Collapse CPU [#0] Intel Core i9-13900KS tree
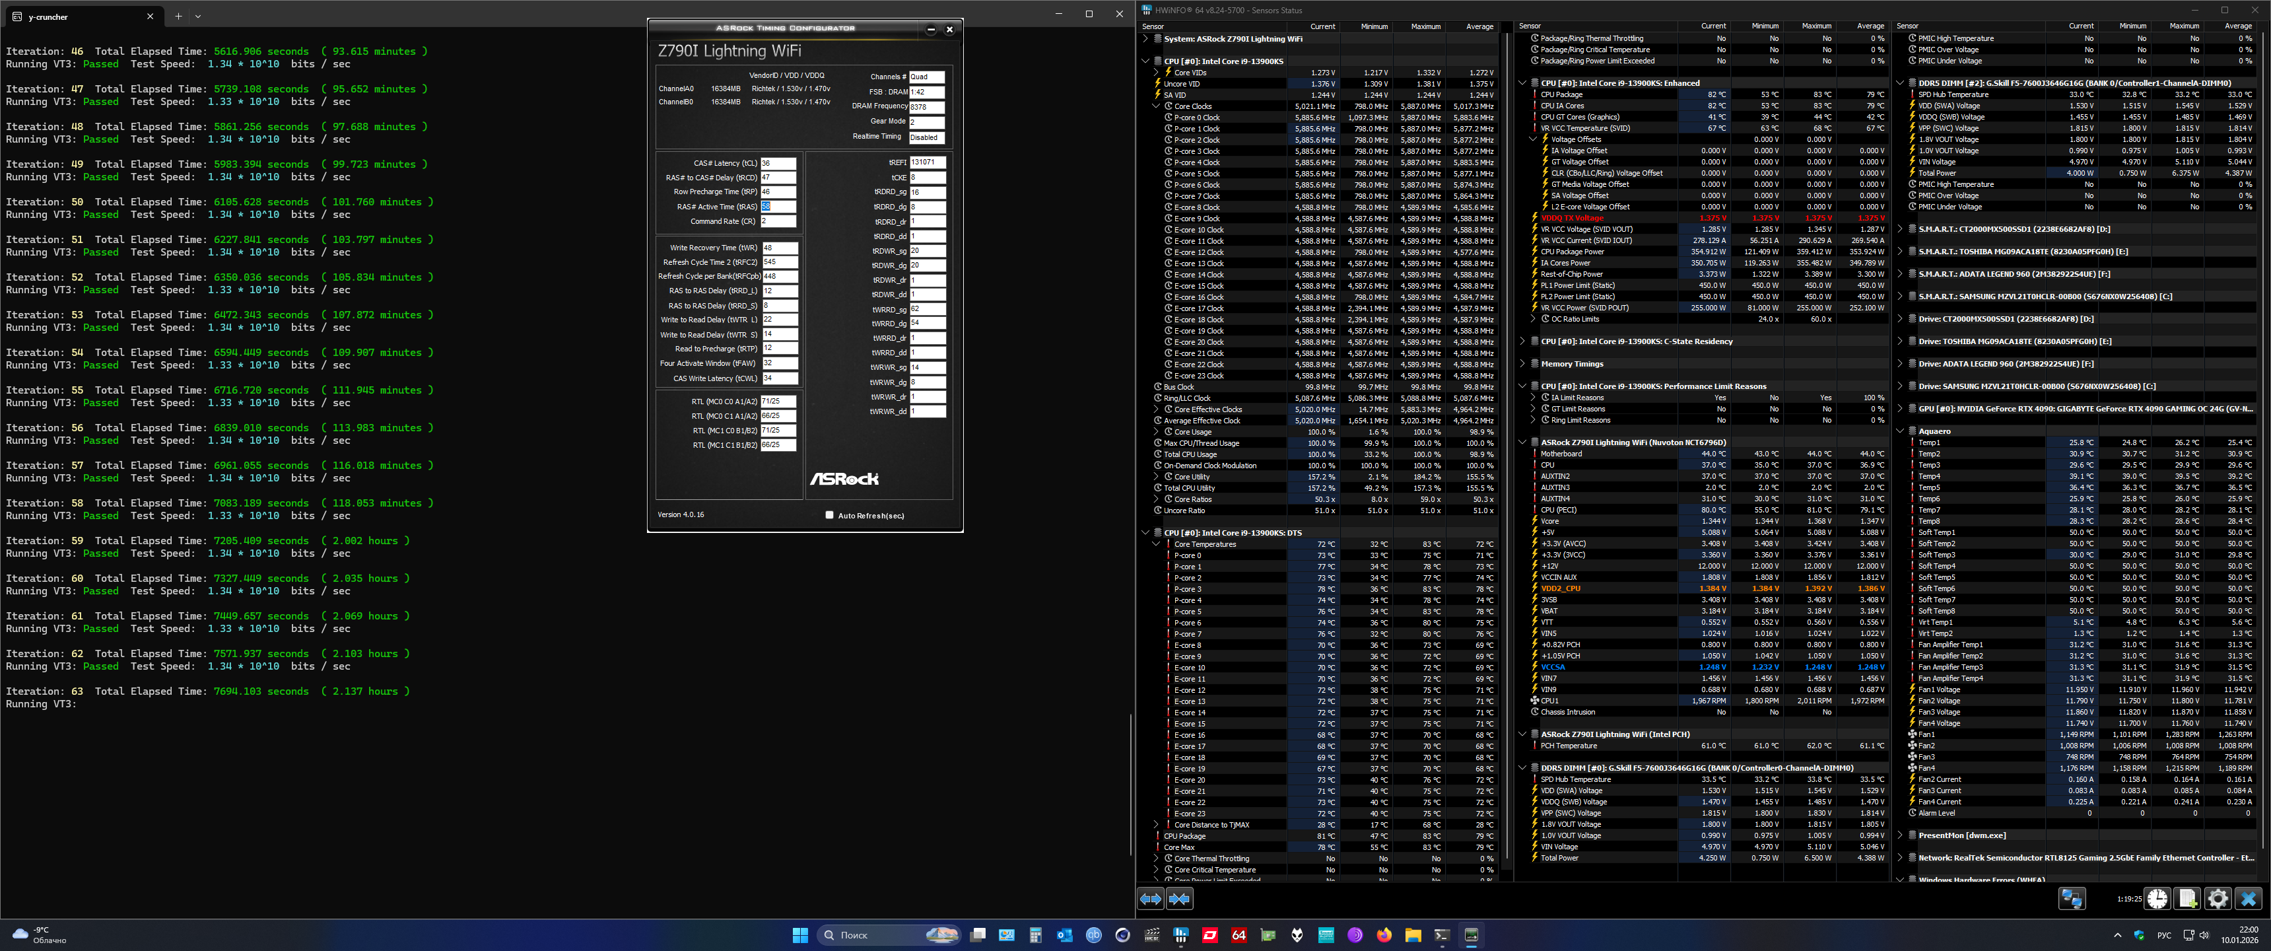Image resolution: width=2271 pixels, height=951 pixels. (1145, 62)
